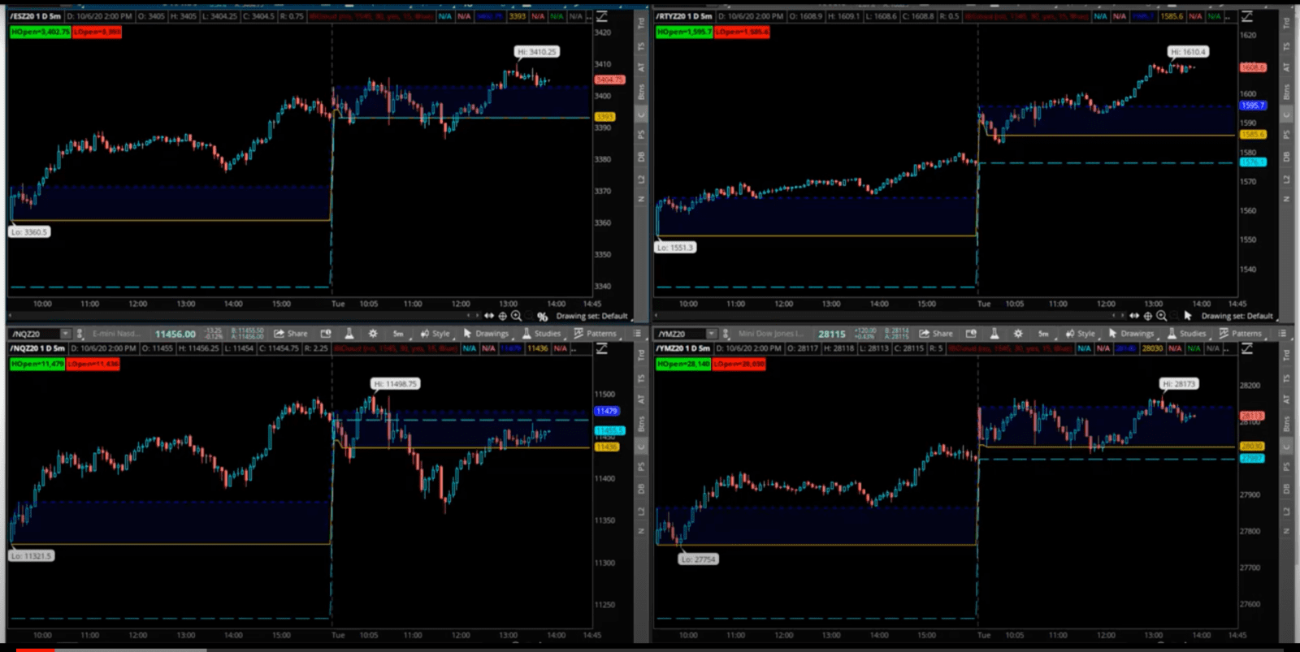Open the Trd side tab on the /RTYZ20 chart

[1286, 24]
